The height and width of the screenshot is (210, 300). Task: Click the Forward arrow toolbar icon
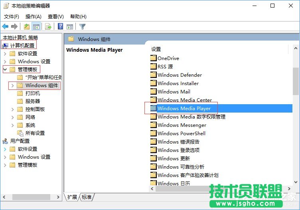click(x=14, y=27)
